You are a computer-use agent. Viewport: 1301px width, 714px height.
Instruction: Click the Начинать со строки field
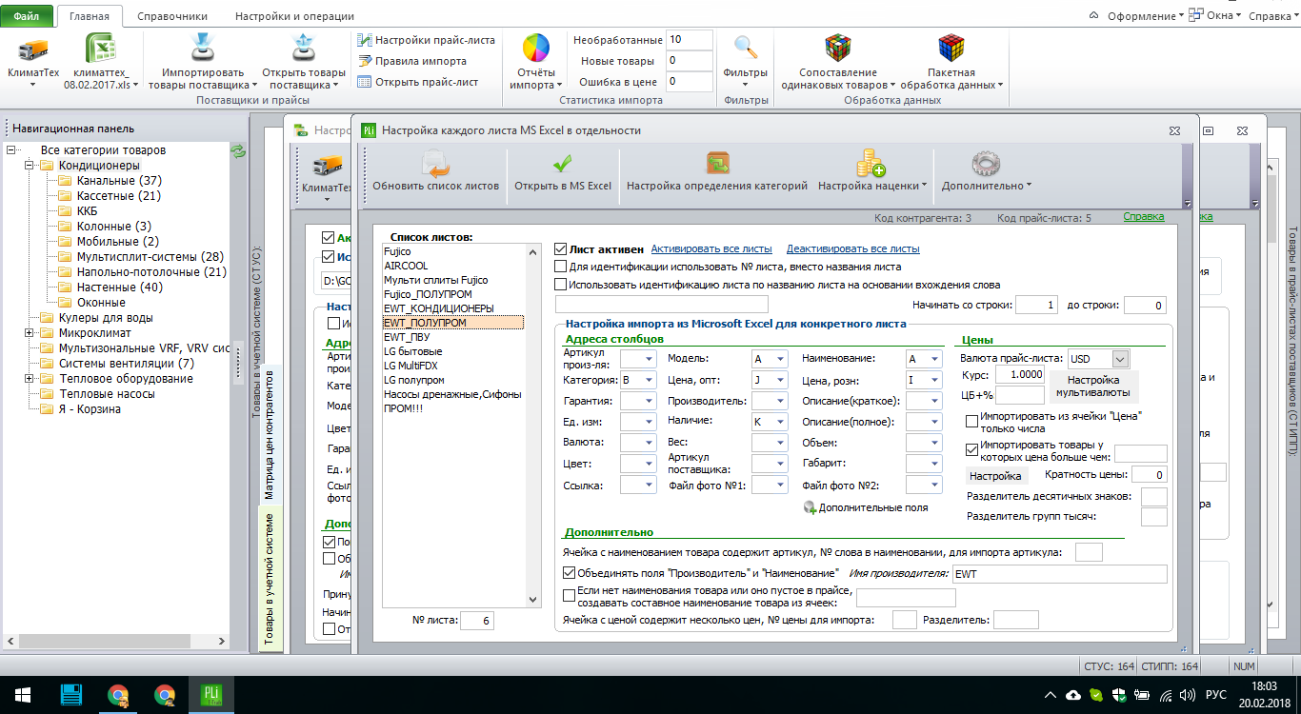pyautogui.click(x=1037, y=306)
